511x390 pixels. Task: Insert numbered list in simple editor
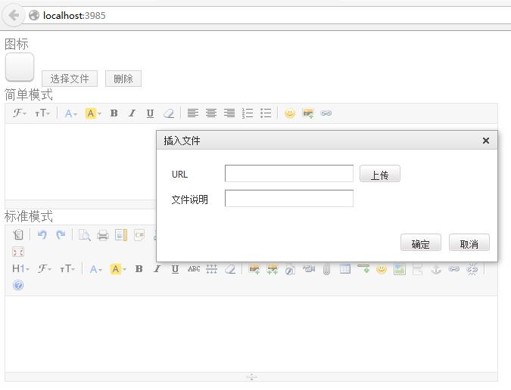point(248,113)
